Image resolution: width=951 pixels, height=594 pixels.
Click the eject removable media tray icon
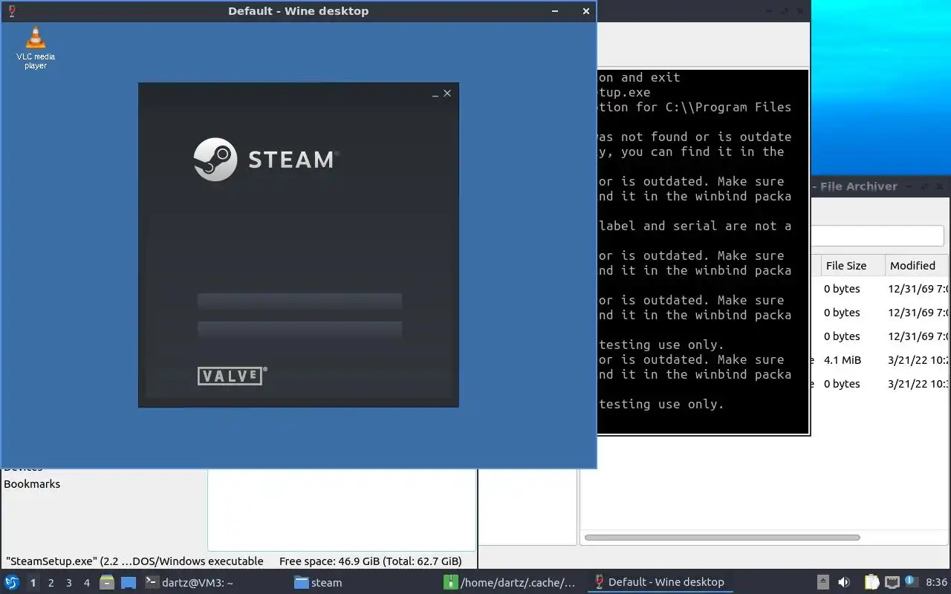823,582
